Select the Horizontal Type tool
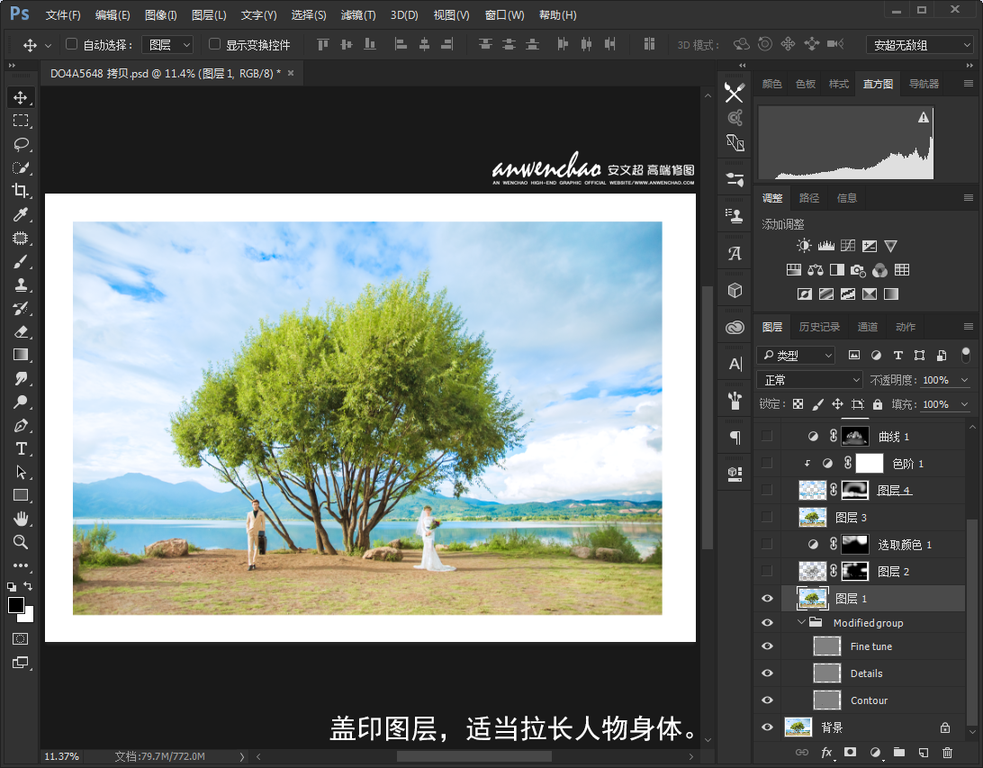983x768 pixels. tap(21, 449)
